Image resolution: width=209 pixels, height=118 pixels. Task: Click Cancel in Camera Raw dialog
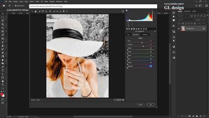(140, 105)
